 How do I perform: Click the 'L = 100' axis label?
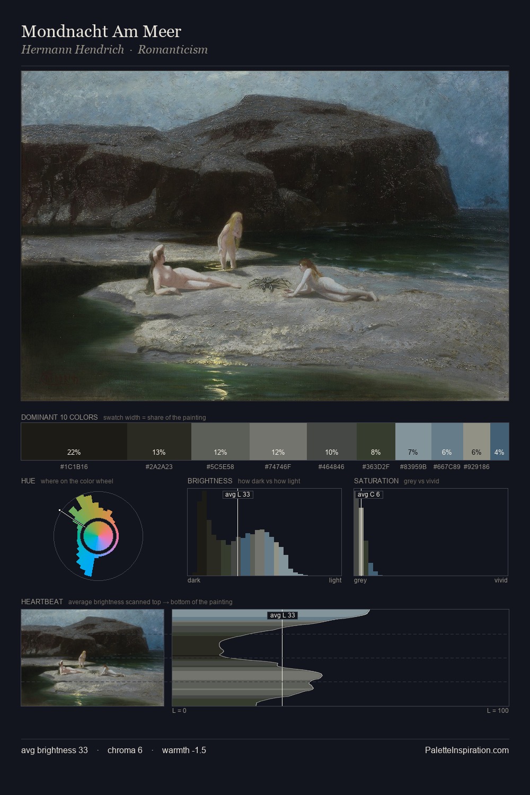coord(498,711)
